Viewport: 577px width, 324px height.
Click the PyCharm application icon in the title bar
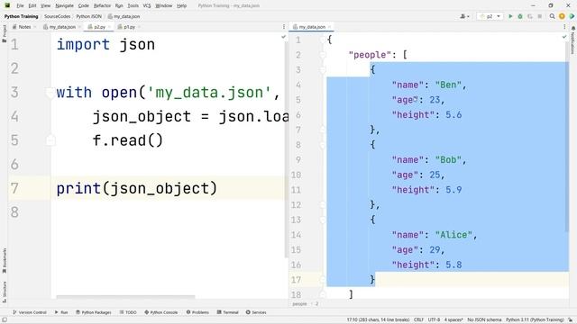coord(7,5)
